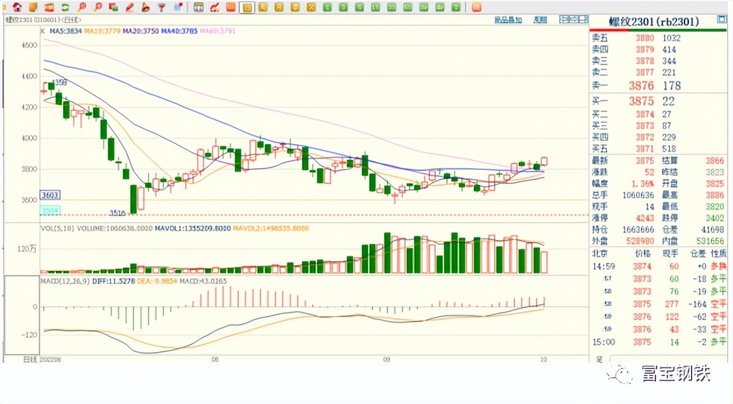Image resolution: width=733 pixels, height=404 pixels.
Task: Click the 买三 bid price 3873
Action: tap(644, 126)
